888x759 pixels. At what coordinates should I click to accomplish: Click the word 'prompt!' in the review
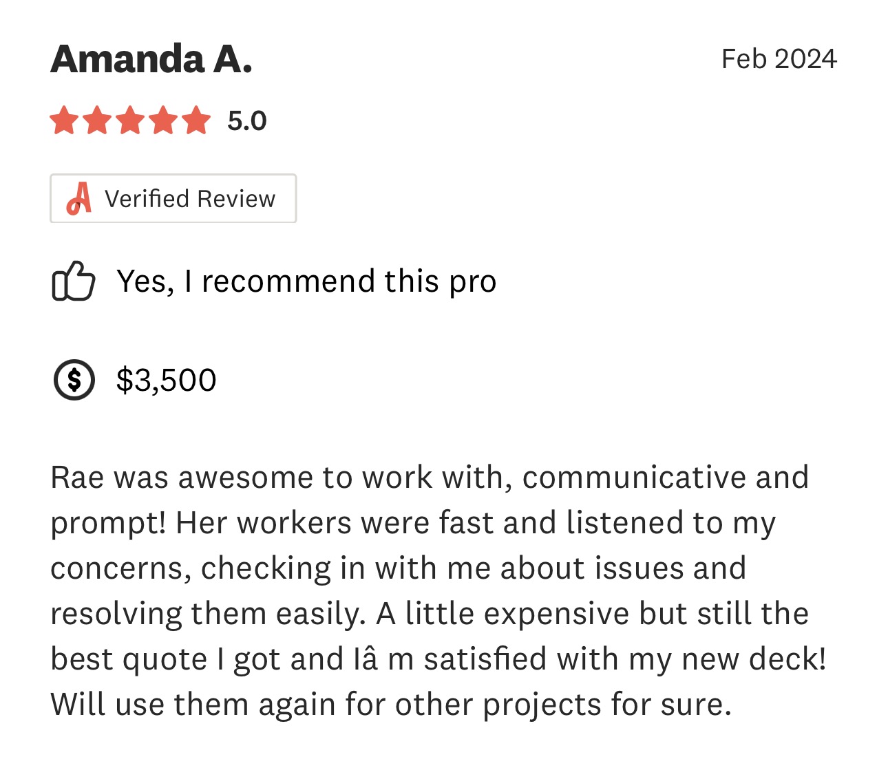[108, 524]
